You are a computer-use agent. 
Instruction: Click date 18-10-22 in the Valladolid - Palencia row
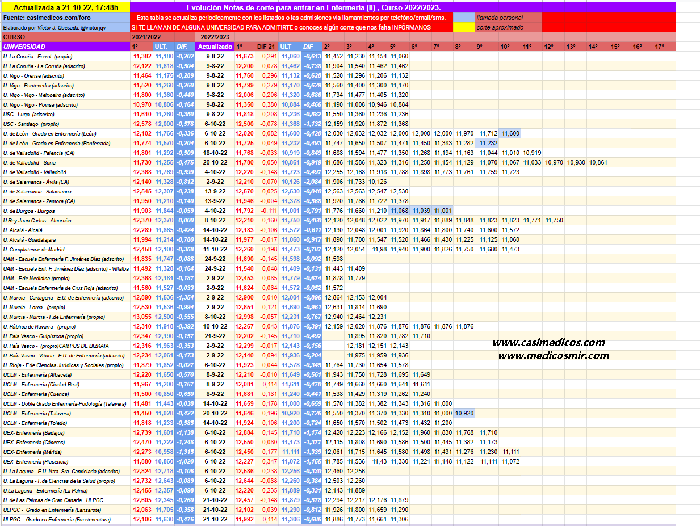click(215, 153)
